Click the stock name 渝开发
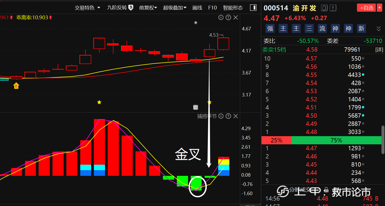385x206 pixels. tap(304, 8)
